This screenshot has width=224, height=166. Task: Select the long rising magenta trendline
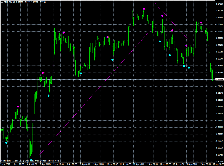click(93, 94)
